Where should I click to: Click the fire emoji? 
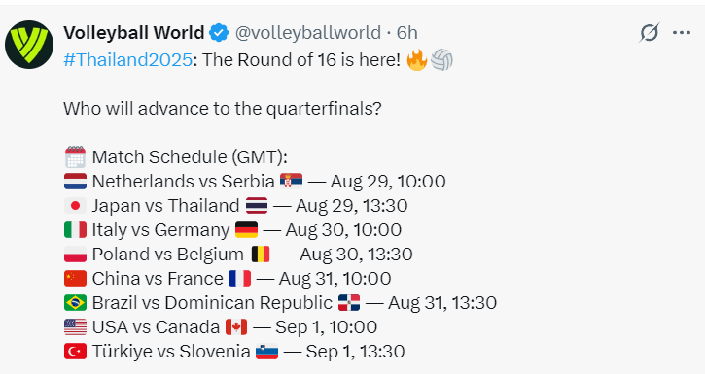tap(417, 59)
